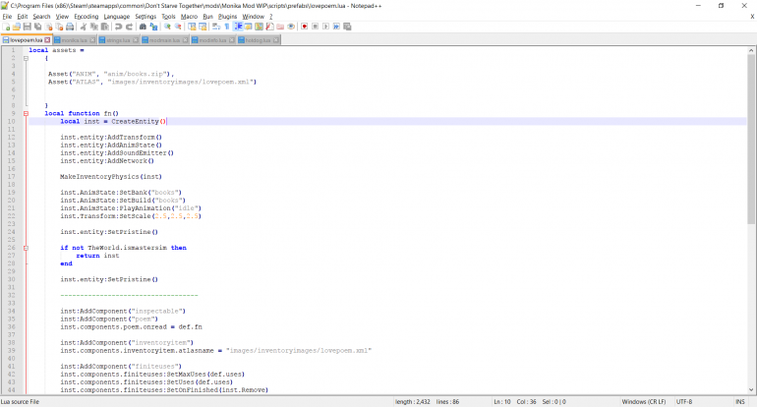Collapse the fold marker on line 2
757x407 pixels.
(25, 58)
